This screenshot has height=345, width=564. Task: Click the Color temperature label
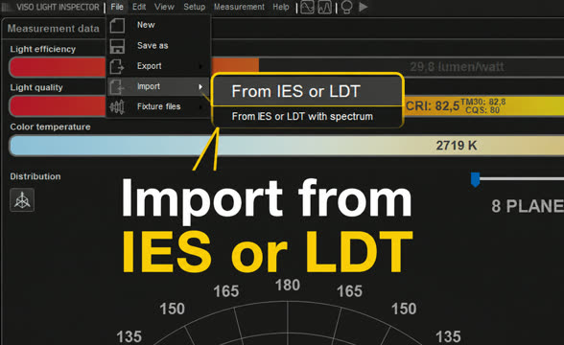[50, 126]
